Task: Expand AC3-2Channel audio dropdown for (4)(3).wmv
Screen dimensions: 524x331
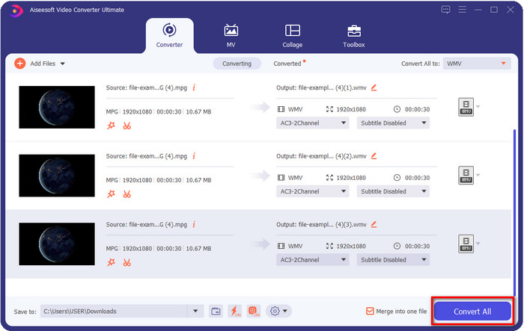Action: coord(312,260)
